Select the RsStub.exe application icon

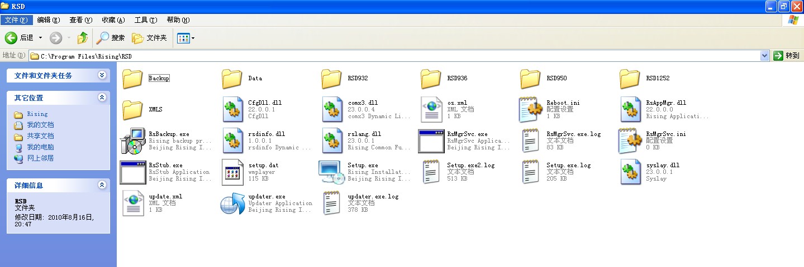[x=132, y=172]
